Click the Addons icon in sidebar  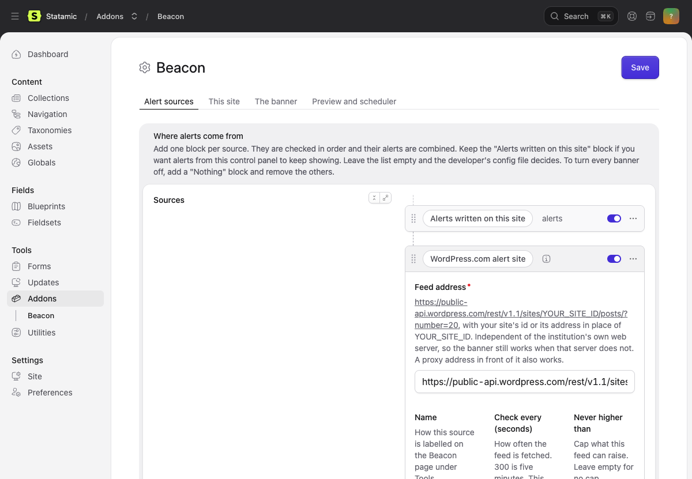coord(17,299)
